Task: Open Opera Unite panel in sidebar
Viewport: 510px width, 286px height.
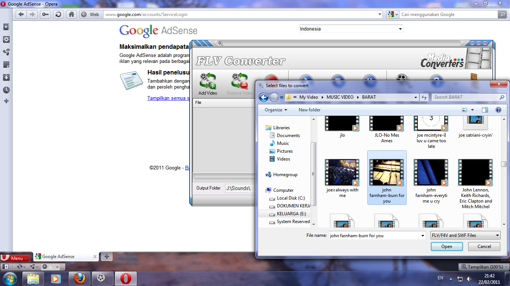Action: pyautogui.click(x=6, y=52)
